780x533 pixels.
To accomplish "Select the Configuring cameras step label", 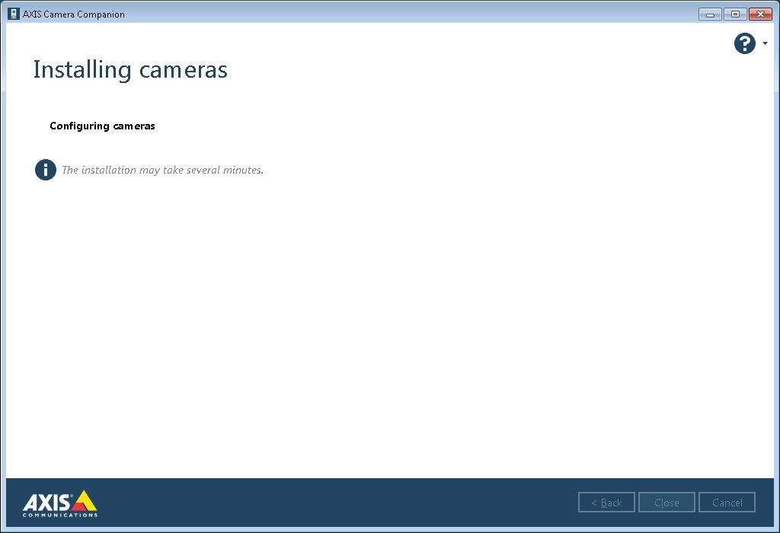I will [x=102, y=126].
